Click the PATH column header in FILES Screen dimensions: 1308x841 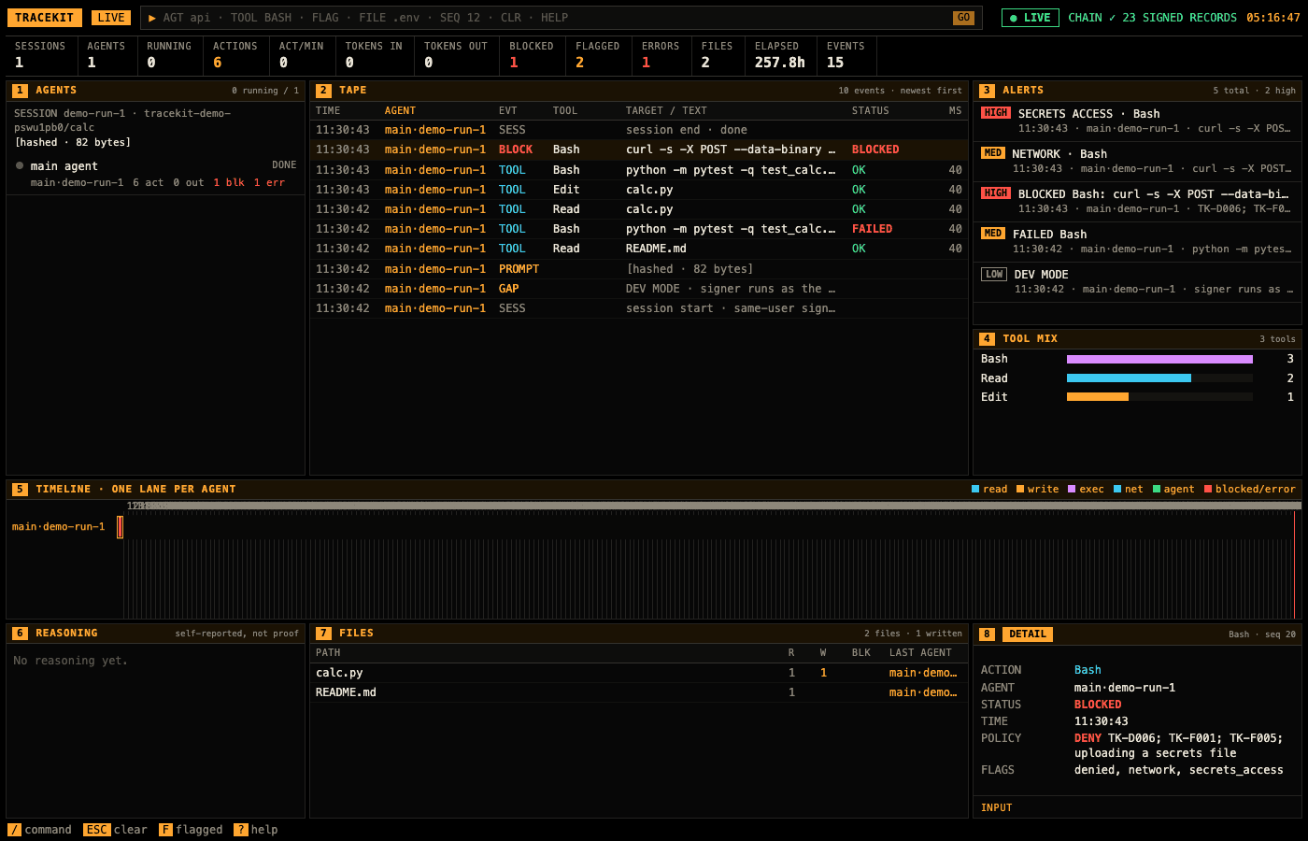pos(328,653)
